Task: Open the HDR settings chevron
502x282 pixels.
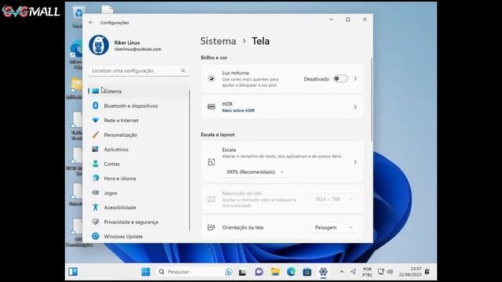Action: click(x=355, y=107)
